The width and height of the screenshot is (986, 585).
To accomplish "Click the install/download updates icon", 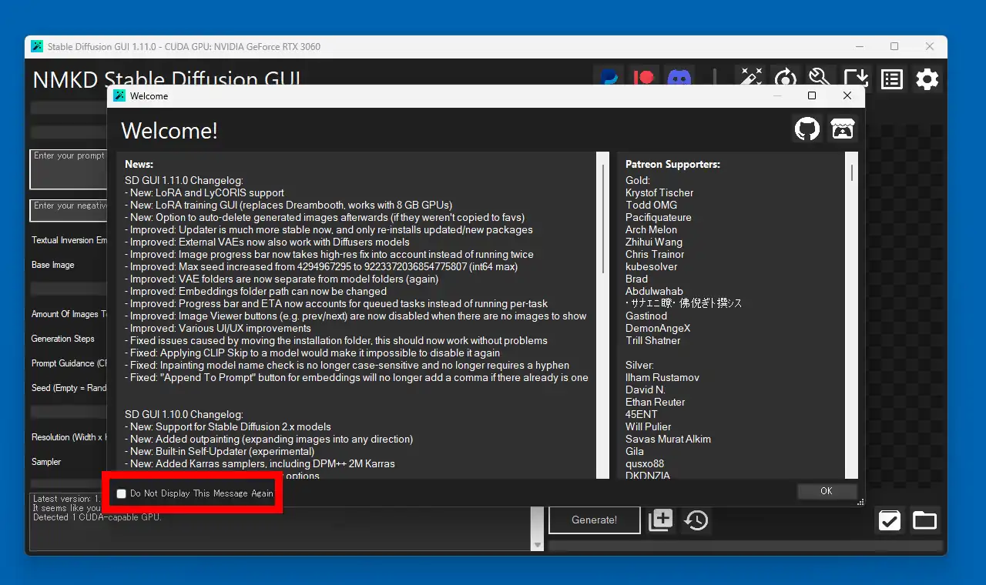I will pos(856,77).
